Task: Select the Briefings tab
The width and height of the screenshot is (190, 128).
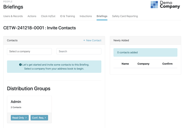Action: coord(102,16)
